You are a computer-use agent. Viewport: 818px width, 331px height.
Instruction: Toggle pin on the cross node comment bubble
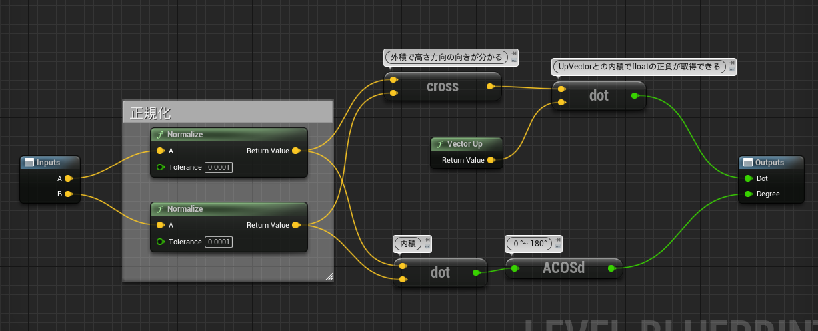(x=513, y=55)
